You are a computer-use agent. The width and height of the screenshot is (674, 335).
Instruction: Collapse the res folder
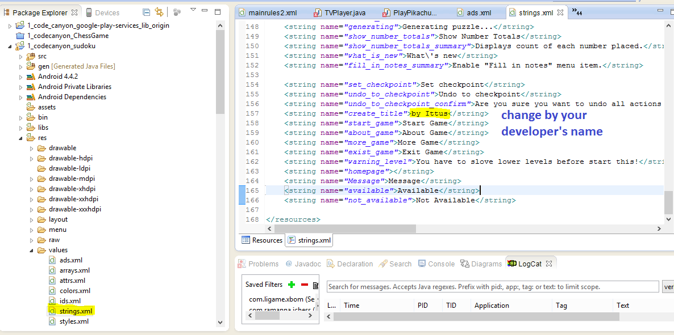(x=20, y=138)
